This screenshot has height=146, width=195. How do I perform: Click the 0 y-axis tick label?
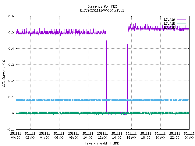tap(12, 113)
